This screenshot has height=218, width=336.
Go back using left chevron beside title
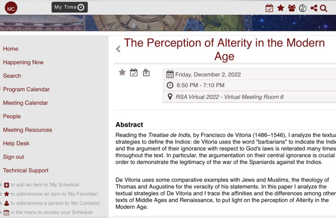(x=118, y=49)
